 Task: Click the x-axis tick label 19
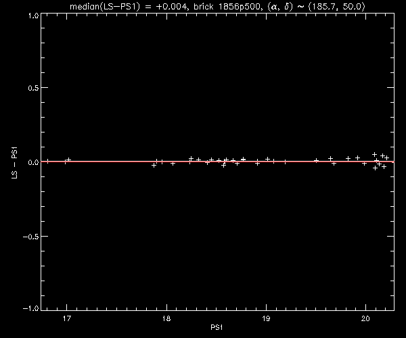tap(266, 318)
